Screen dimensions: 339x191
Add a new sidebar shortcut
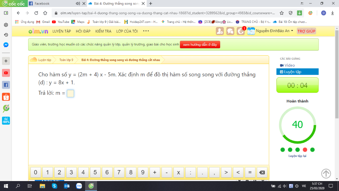pyautogui.click(x=6, y=61)
